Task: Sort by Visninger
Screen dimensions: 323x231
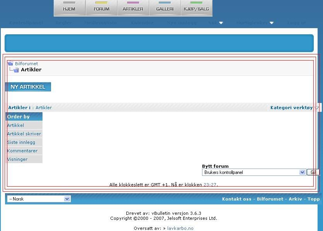Action: 17,159
